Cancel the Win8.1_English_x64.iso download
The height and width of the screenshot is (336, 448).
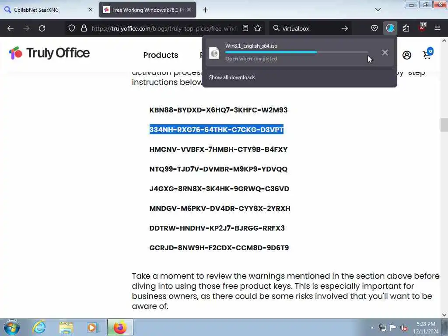coord(385,52)
